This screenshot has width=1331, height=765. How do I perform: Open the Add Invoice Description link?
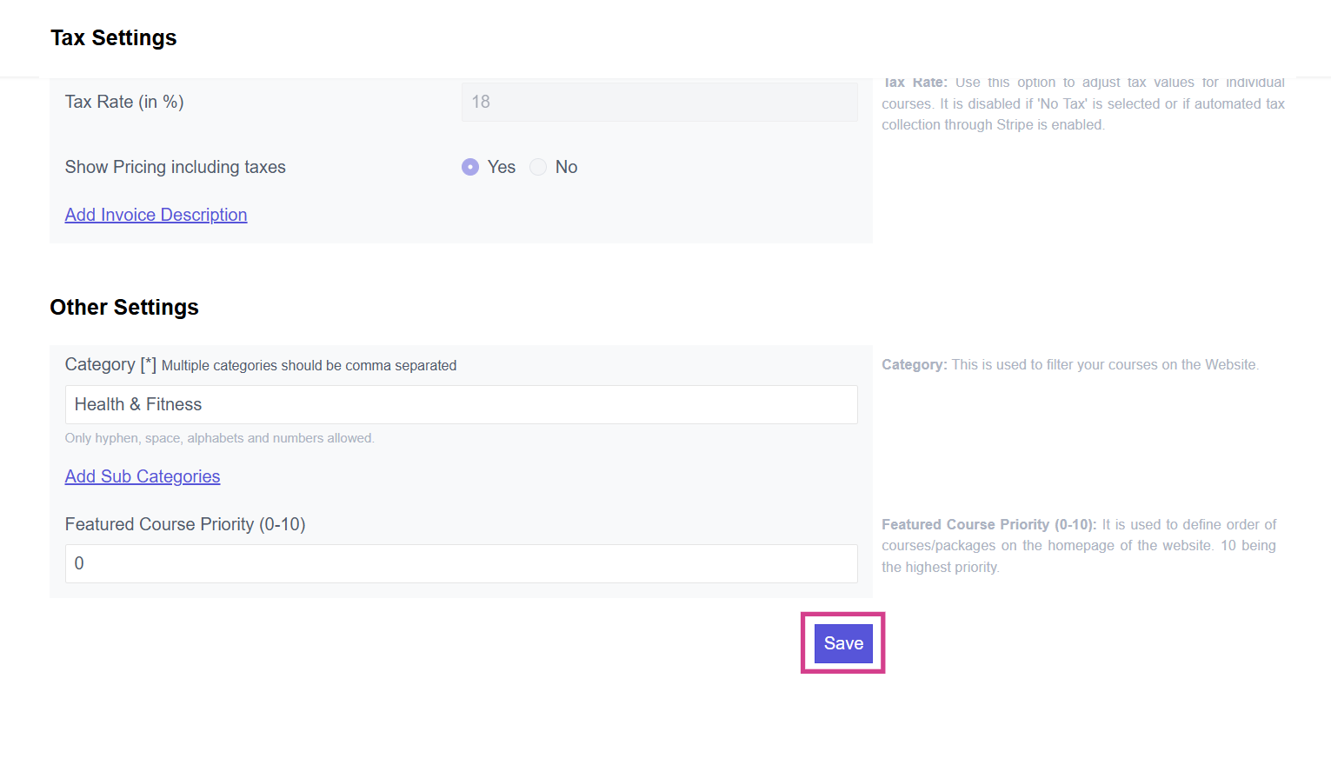tap(156, 215)
